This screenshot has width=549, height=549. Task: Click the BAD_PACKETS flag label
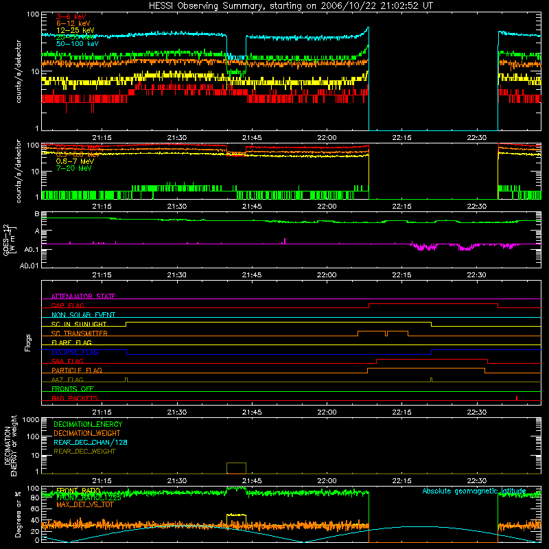coord(75,398)
